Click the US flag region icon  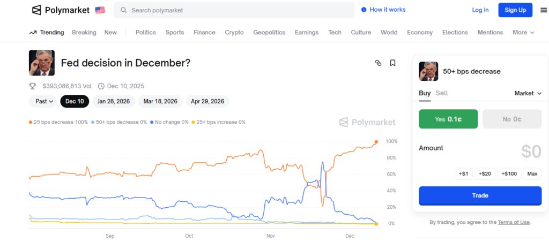pyautogui.click(x=100, y=10)
